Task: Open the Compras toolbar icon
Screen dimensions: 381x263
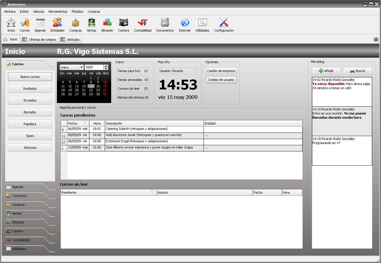Action: click(x=76, y=25)
